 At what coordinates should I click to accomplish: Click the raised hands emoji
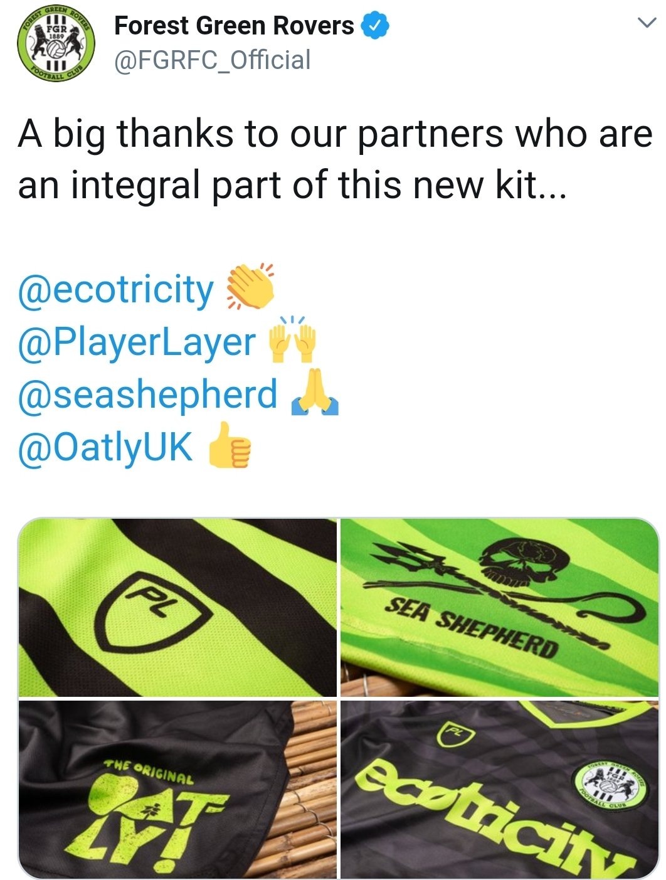point(292,339)
